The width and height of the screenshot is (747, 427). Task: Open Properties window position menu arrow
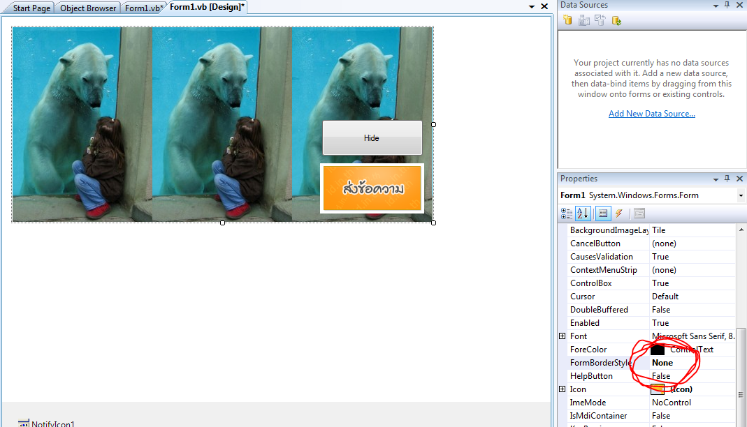(716, 179)
